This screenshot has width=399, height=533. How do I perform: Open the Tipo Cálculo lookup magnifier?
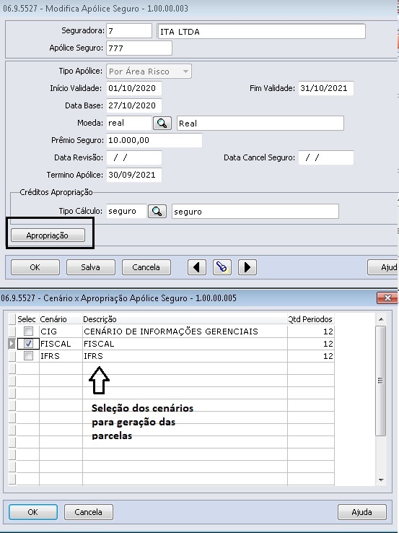tap(157, 211)
